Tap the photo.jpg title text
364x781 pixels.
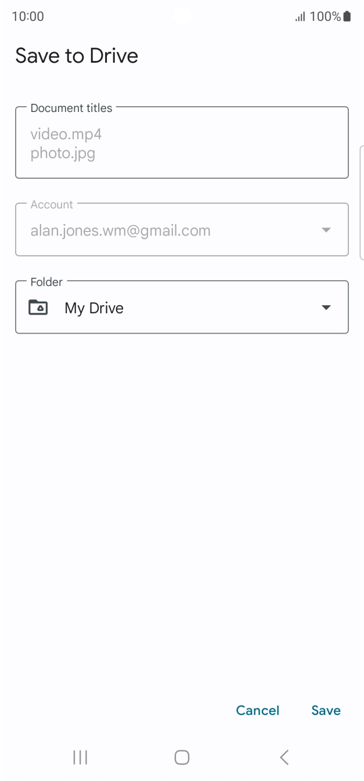pyautogui.click(x=63, y=154)
